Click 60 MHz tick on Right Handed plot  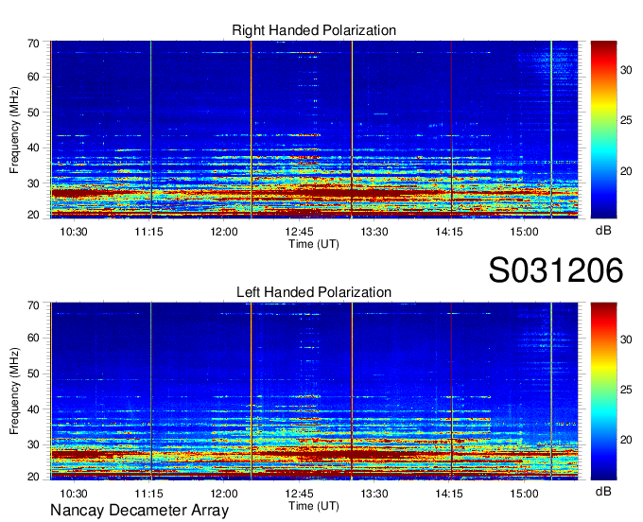point(33,77)
